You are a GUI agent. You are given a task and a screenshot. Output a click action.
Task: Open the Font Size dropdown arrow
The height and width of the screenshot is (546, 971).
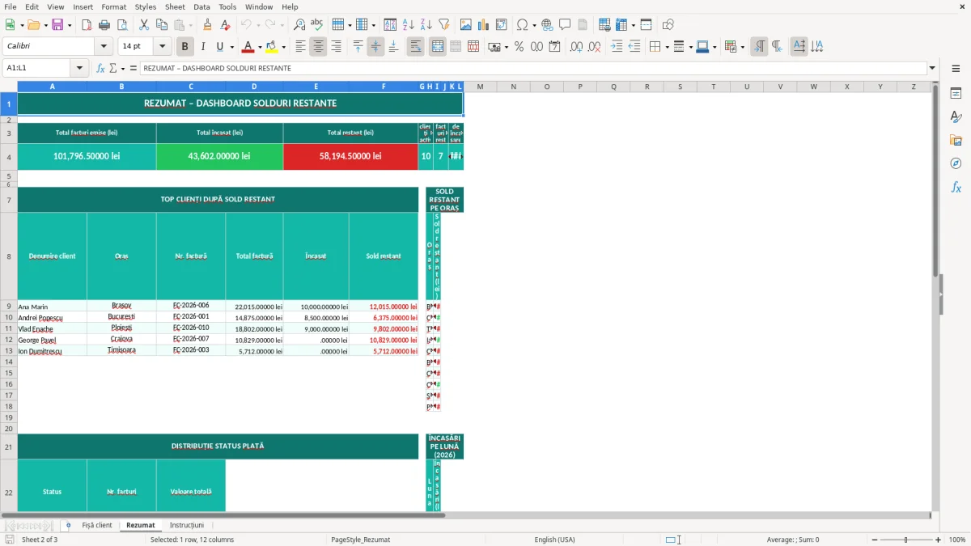point(163,47)
